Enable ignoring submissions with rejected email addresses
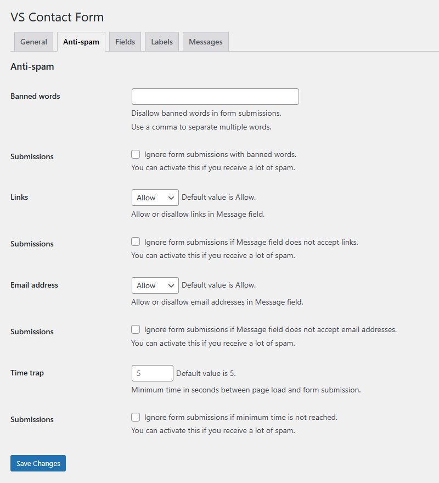This screenshot has height=483, width=439. point(136,329)
